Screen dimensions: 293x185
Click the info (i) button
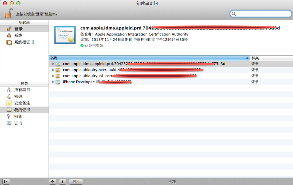[63, 181]
